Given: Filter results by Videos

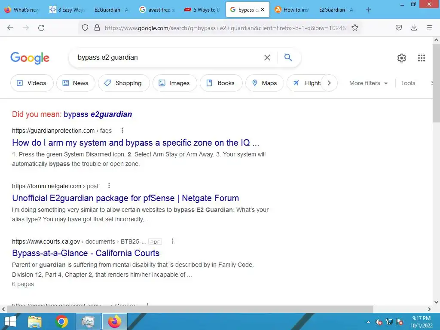Looking at the screenshot, I should [x=32, y=83].
